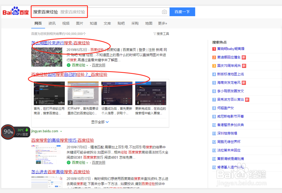Open hot search 黄毅清被提请批捕

click(231, 159)
